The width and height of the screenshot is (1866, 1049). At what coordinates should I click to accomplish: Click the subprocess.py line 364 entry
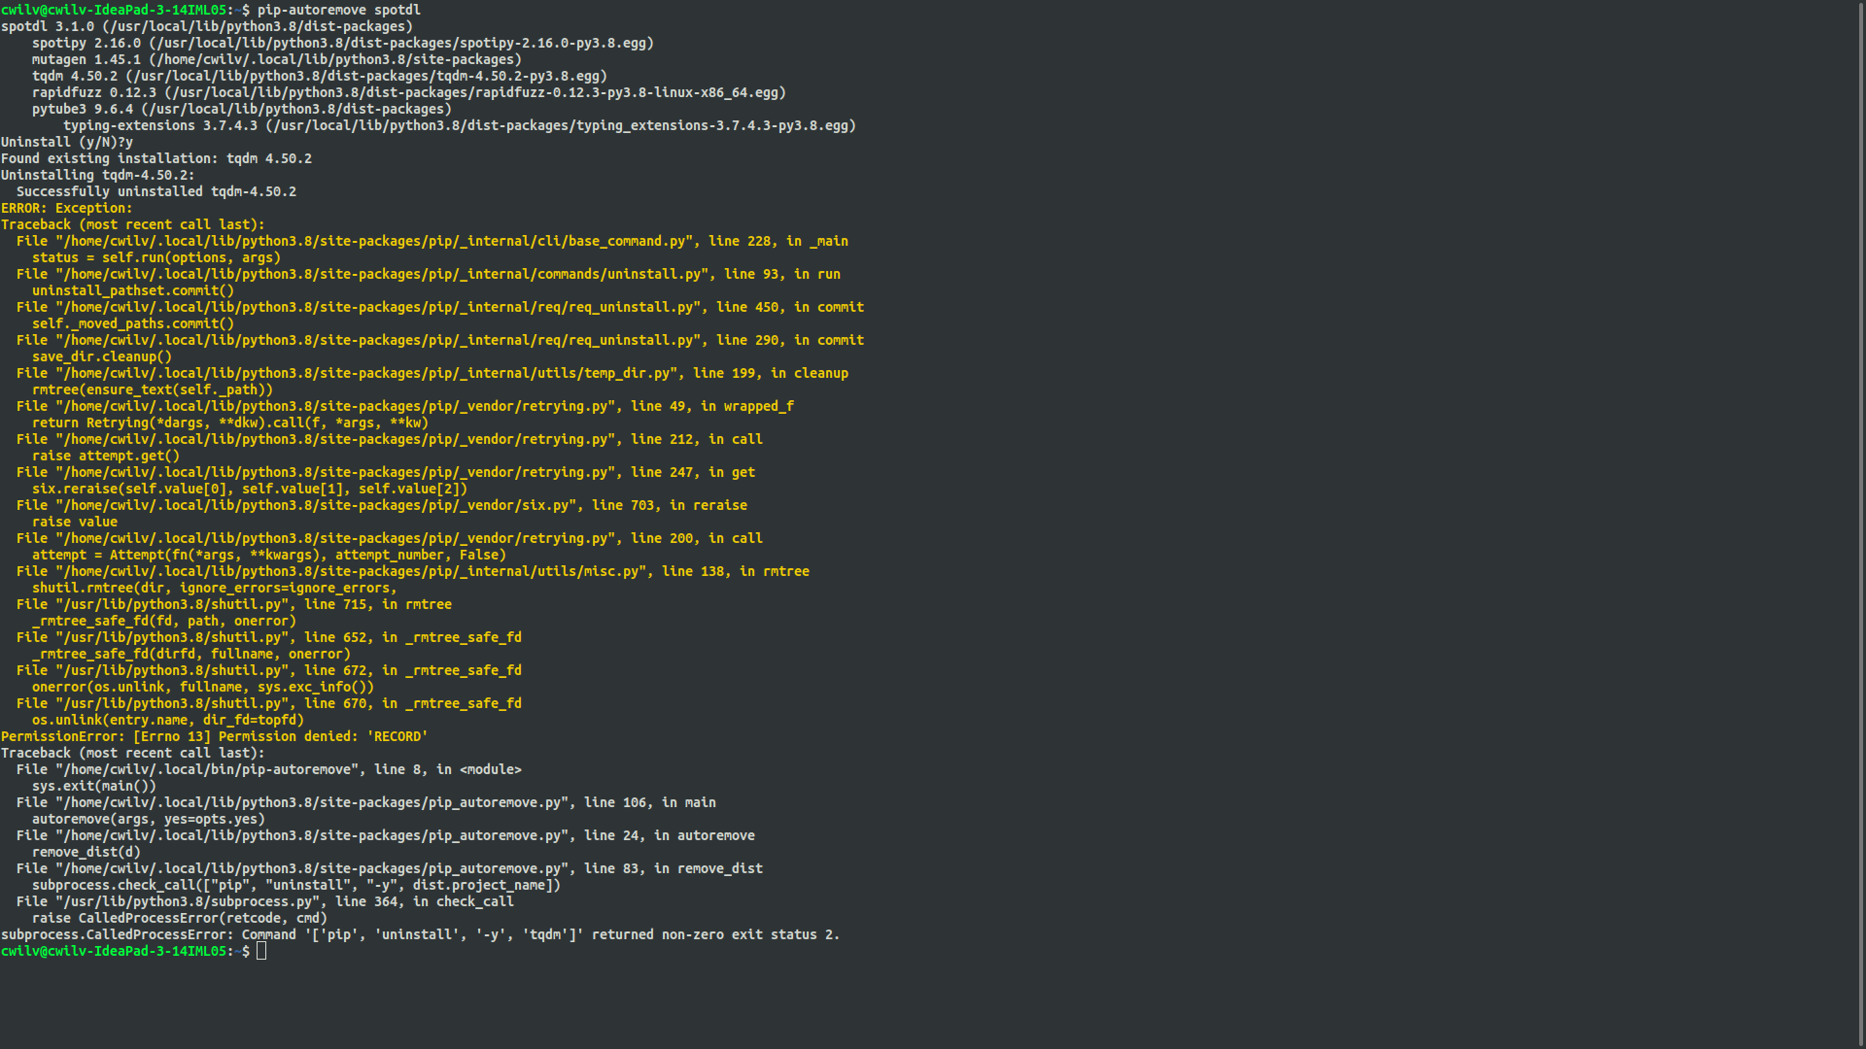[264, 901]
